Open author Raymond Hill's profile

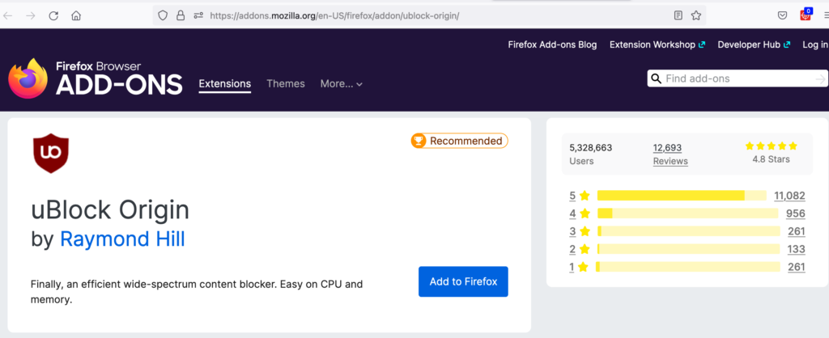pyautogui.click(x=123, y=239)
